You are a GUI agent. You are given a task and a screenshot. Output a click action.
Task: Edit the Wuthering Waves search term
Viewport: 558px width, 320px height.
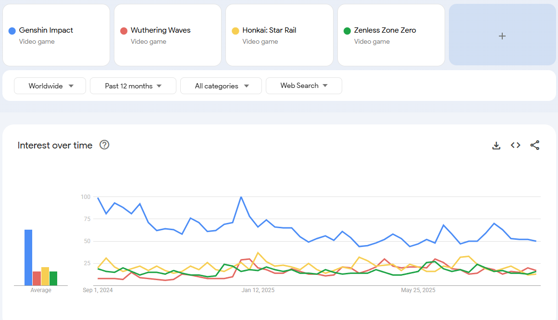tap(161, 30)
